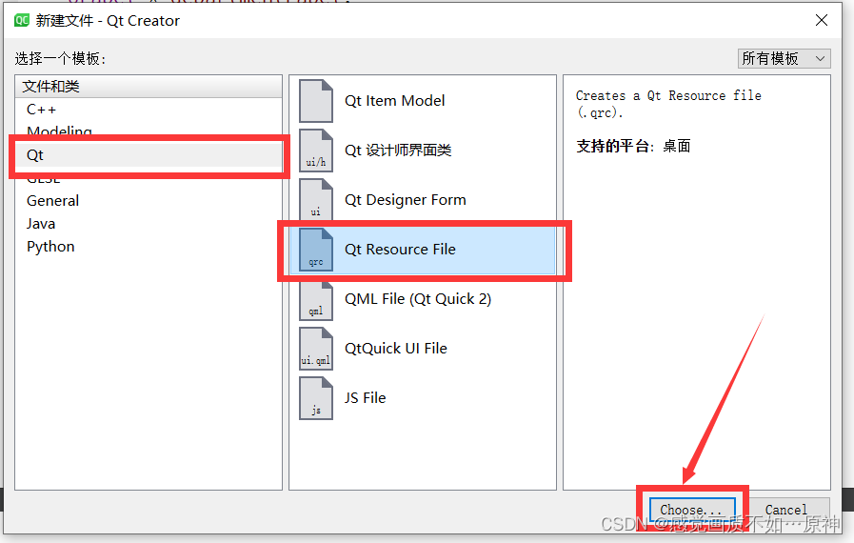Select the Python category
This screenshot has height=543, width=854.
[x=149, y=247]
